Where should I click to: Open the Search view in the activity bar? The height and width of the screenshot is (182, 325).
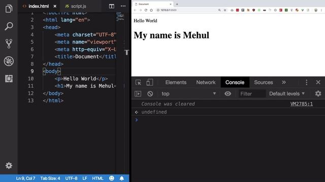pos(9,26)
